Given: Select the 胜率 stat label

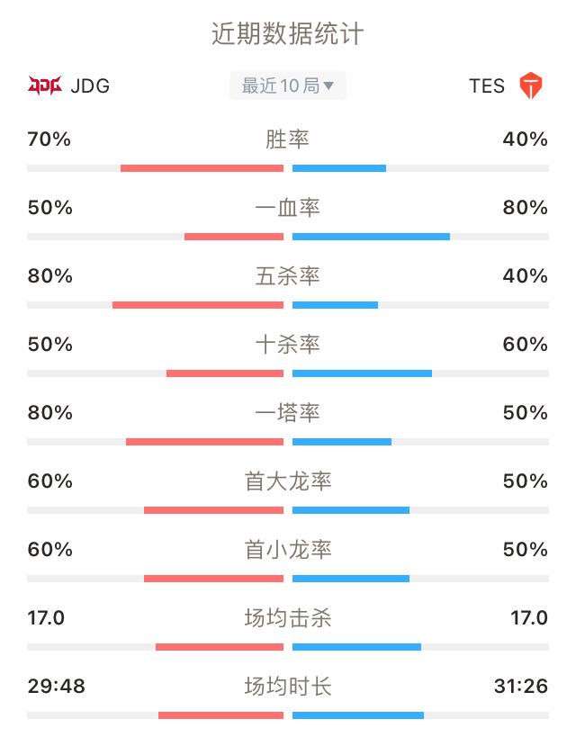Looking at the screenshot, I should (x=287, y=139).
